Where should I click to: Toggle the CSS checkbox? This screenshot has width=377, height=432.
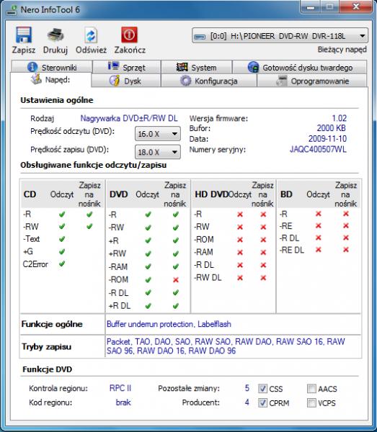262,389
